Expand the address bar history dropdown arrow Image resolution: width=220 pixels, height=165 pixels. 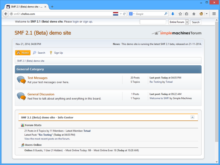[121, 14]
